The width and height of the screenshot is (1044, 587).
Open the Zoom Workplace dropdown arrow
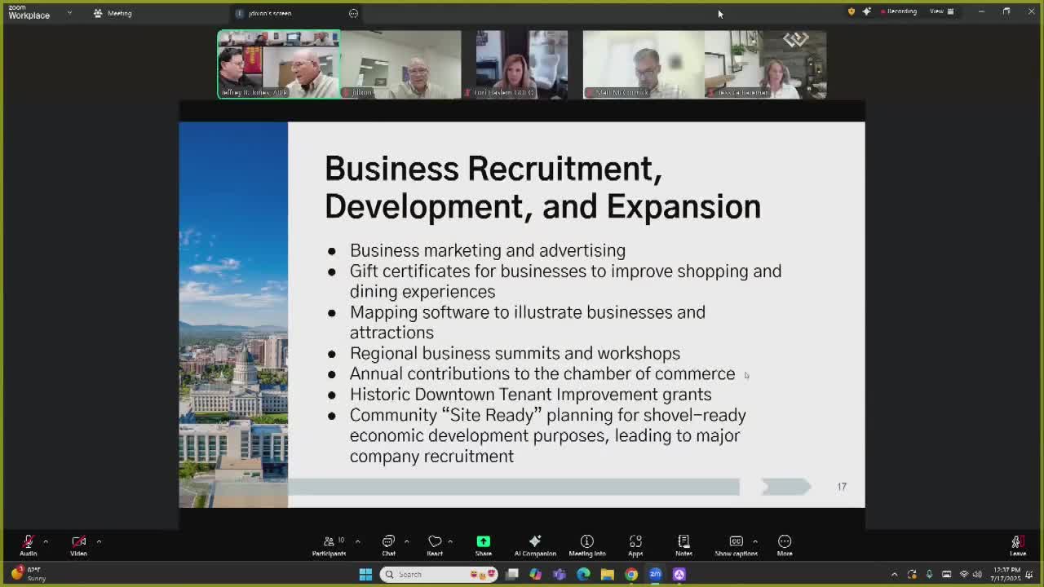click(x=69, y=13)
